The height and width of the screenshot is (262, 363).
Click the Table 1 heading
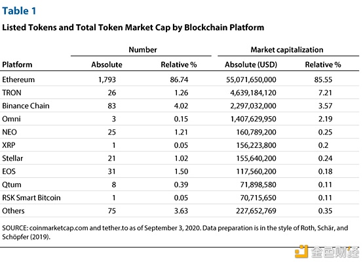[x=19, y=11]
